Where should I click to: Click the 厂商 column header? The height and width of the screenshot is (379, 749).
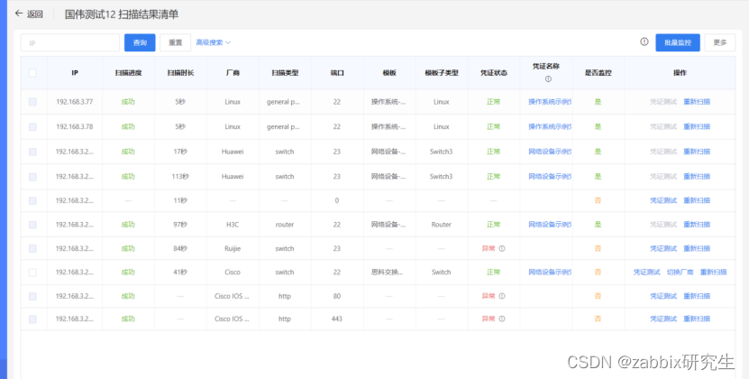233,73
